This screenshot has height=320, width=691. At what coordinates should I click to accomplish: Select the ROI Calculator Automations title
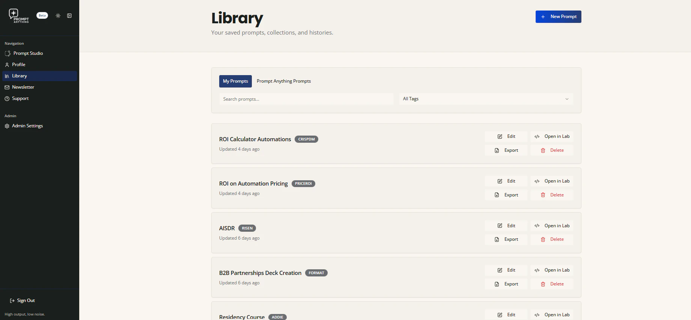[x=255, y=139]
